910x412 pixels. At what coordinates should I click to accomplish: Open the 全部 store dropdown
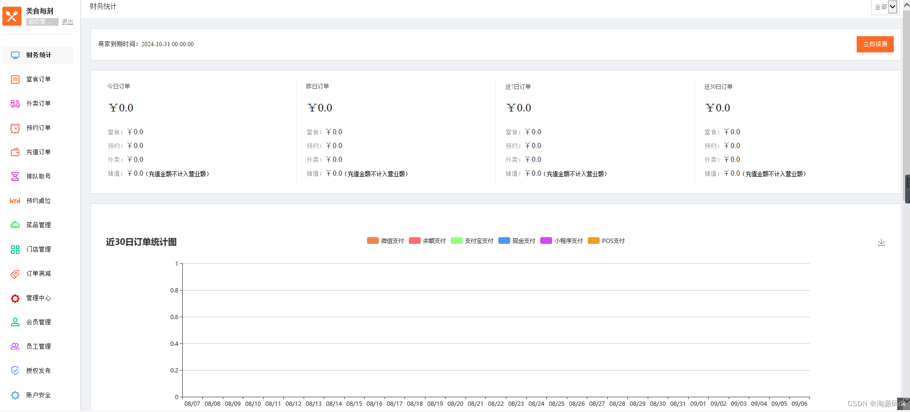pos(885,7)
